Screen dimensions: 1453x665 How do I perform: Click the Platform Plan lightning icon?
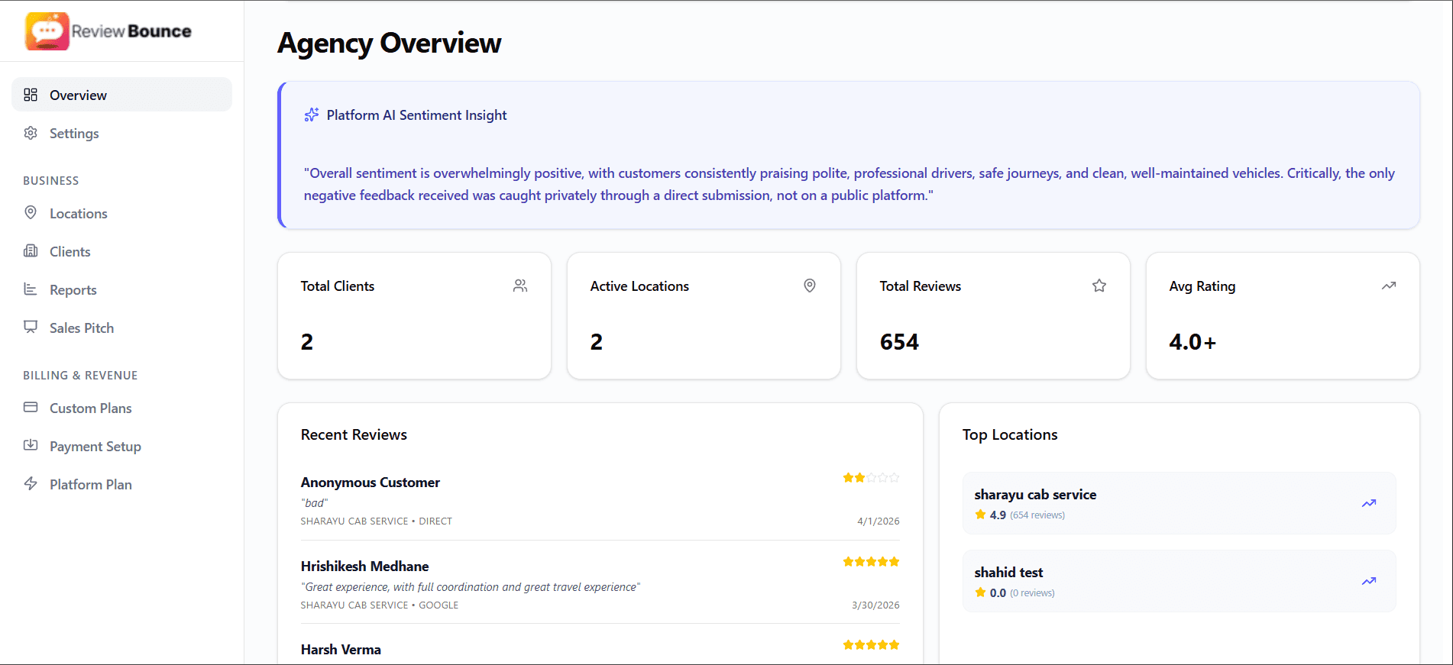(31, 483)
